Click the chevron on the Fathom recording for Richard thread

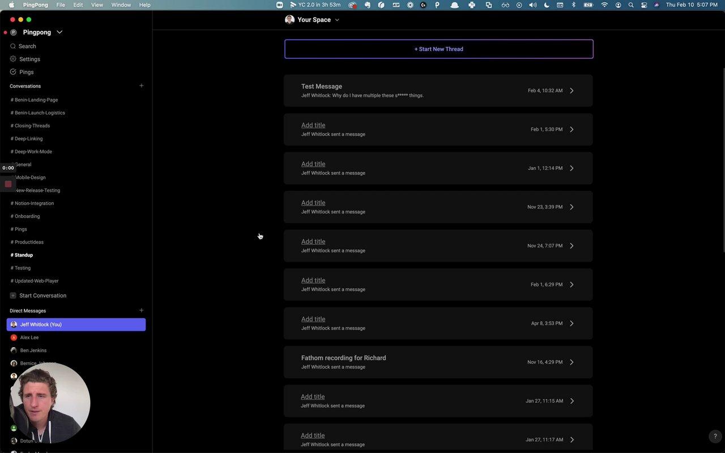tap(572, 362)
